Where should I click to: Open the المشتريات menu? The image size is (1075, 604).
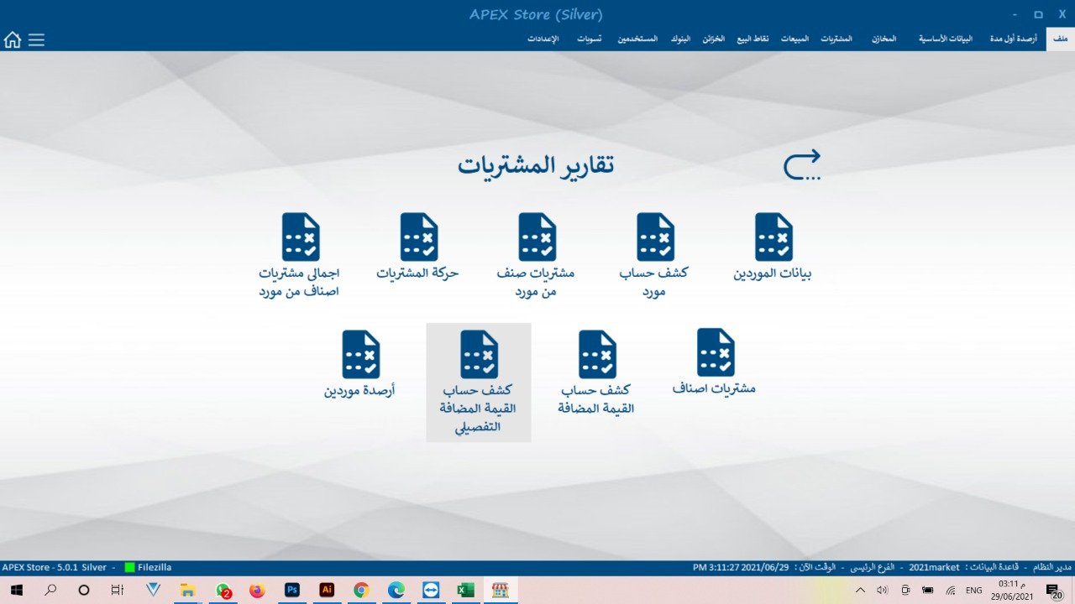[x=836, y=39]
